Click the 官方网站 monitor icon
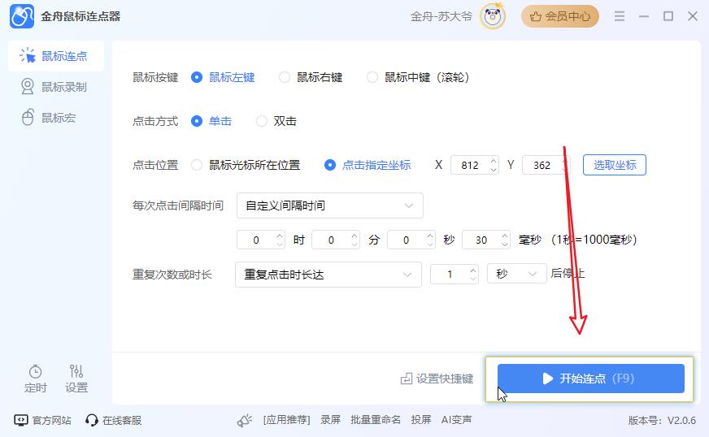 [21, 420]
